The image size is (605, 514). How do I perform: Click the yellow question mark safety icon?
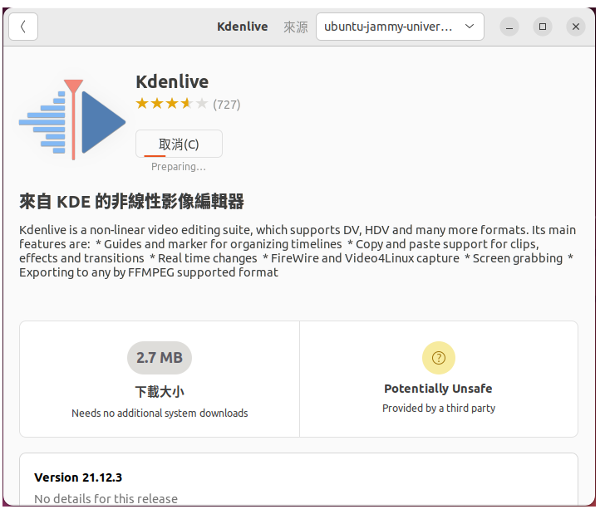438,357
